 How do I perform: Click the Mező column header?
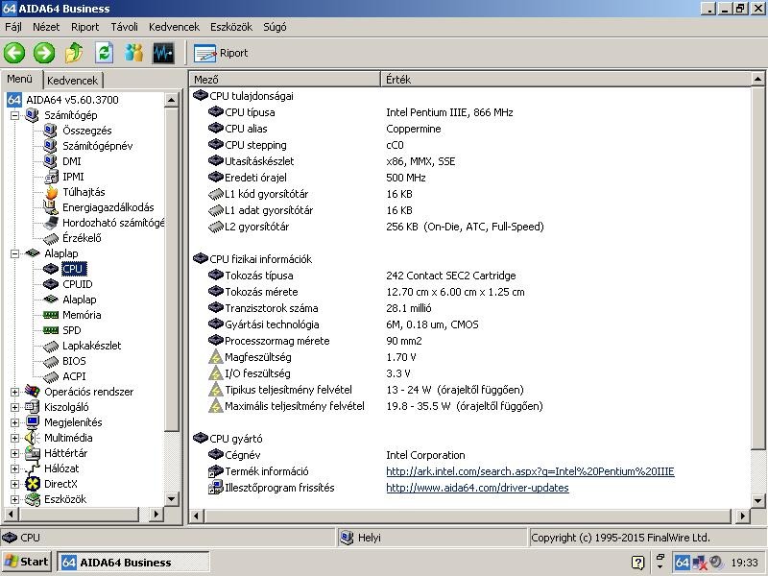(x=284, y=80)
